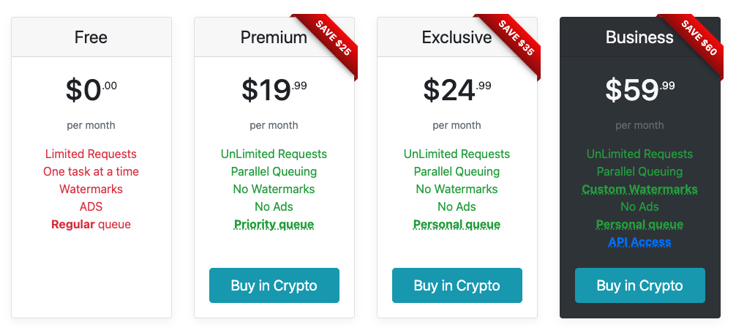The height and width of the screenshot is (333, 736).
Task: Select the Business plan header
Action: tap(639, 37)
